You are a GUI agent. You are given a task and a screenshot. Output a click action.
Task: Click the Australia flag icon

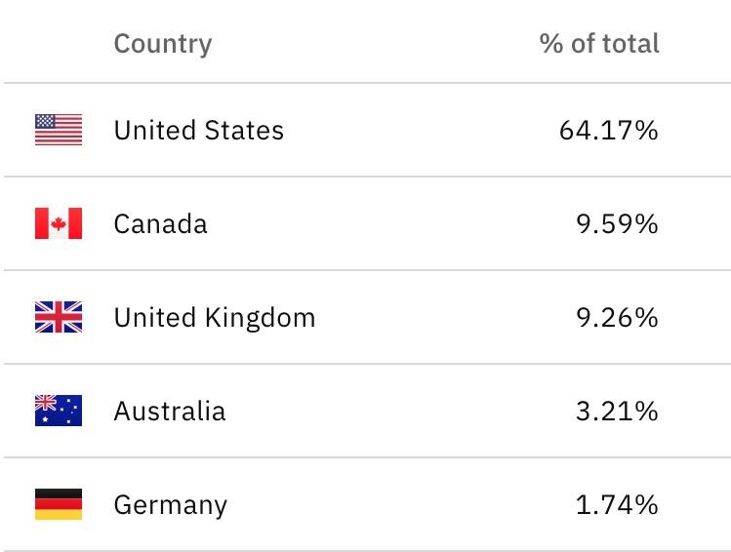tap(59, 411)
